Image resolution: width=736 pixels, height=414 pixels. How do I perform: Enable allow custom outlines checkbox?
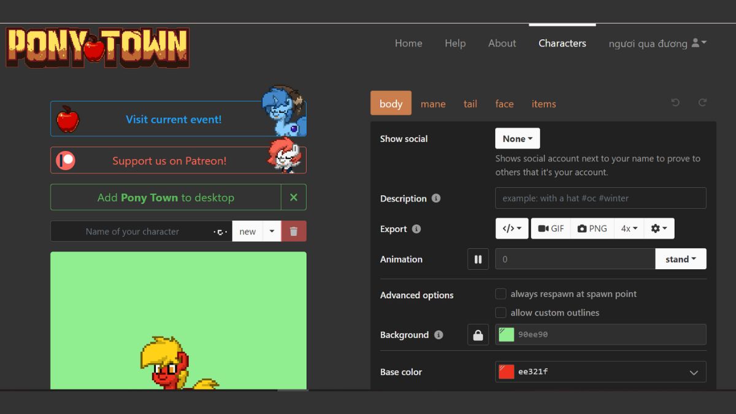[x=501, y=313]
